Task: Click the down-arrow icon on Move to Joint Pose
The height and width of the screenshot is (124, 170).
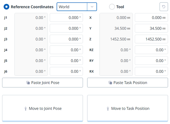Action: point(26,108)
